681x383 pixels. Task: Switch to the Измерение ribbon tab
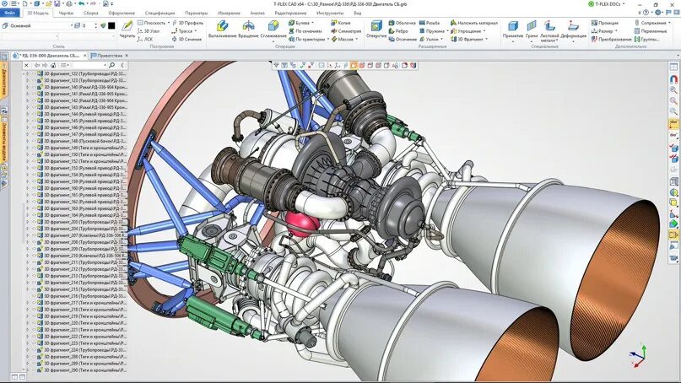click(229, 13)
